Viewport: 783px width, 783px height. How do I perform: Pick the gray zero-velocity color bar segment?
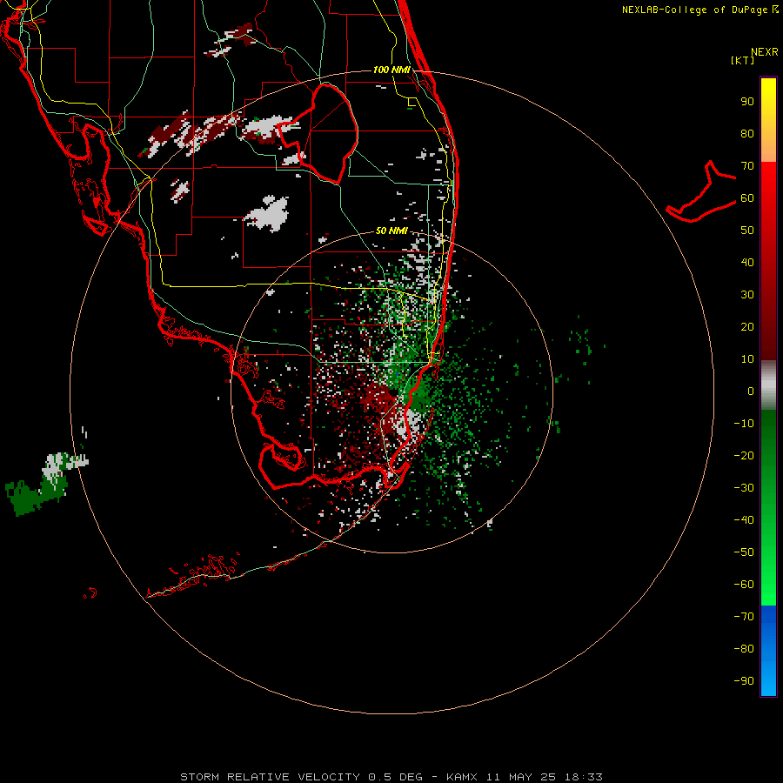[x=768, y=385]
